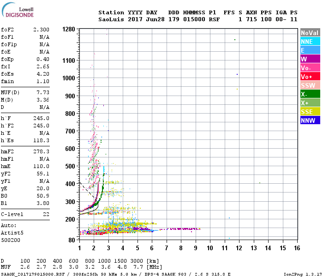Click the MUF table 7.7 value
The image size is (323, 277).
point(138,267)
